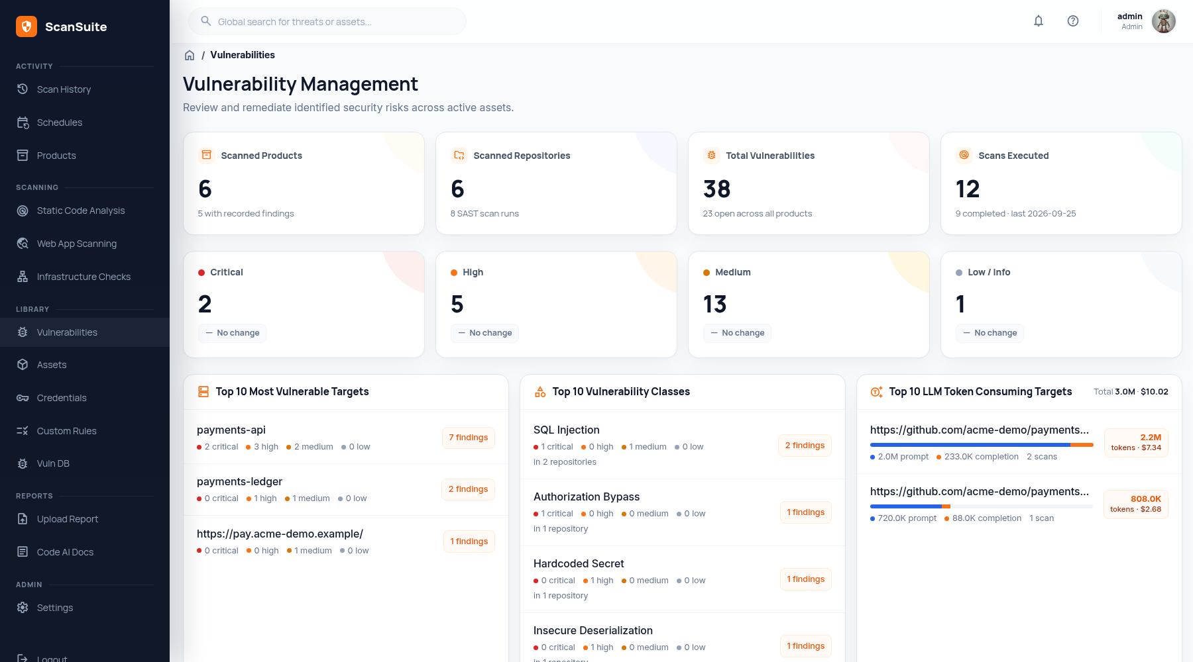Screen dimensions: 1193x662
Task: Click the 808.0K tokens usage bar
Action: [982, 506]
